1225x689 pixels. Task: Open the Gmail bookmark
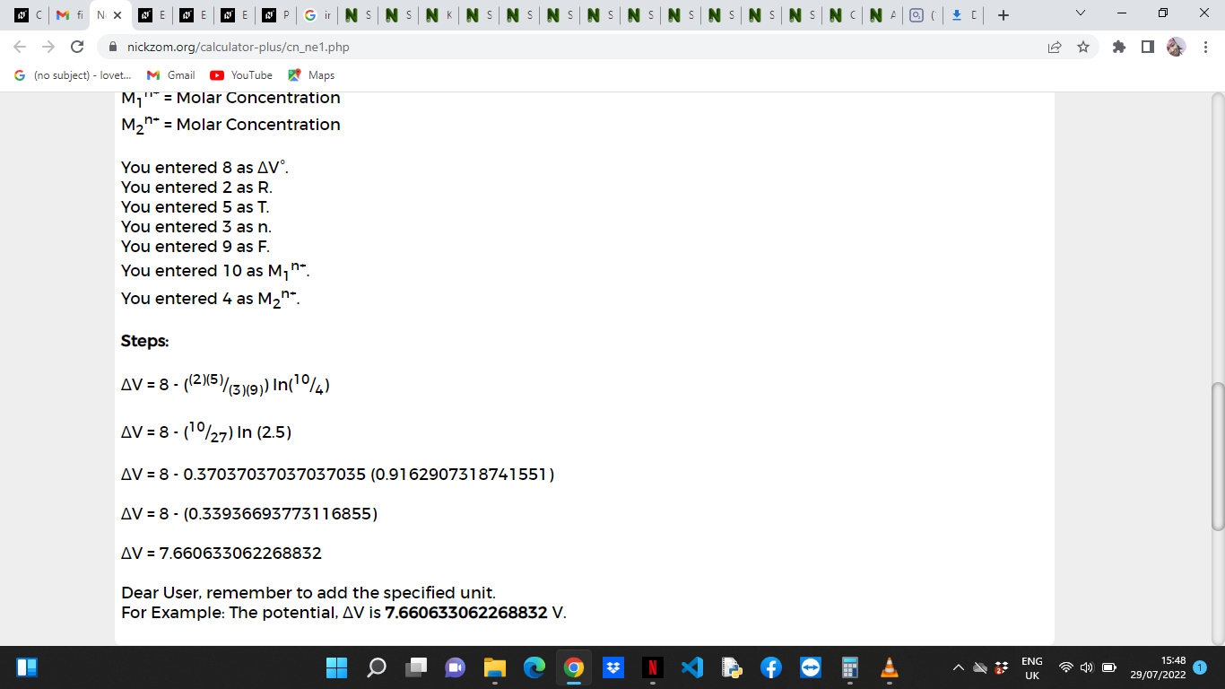(170, 75)
